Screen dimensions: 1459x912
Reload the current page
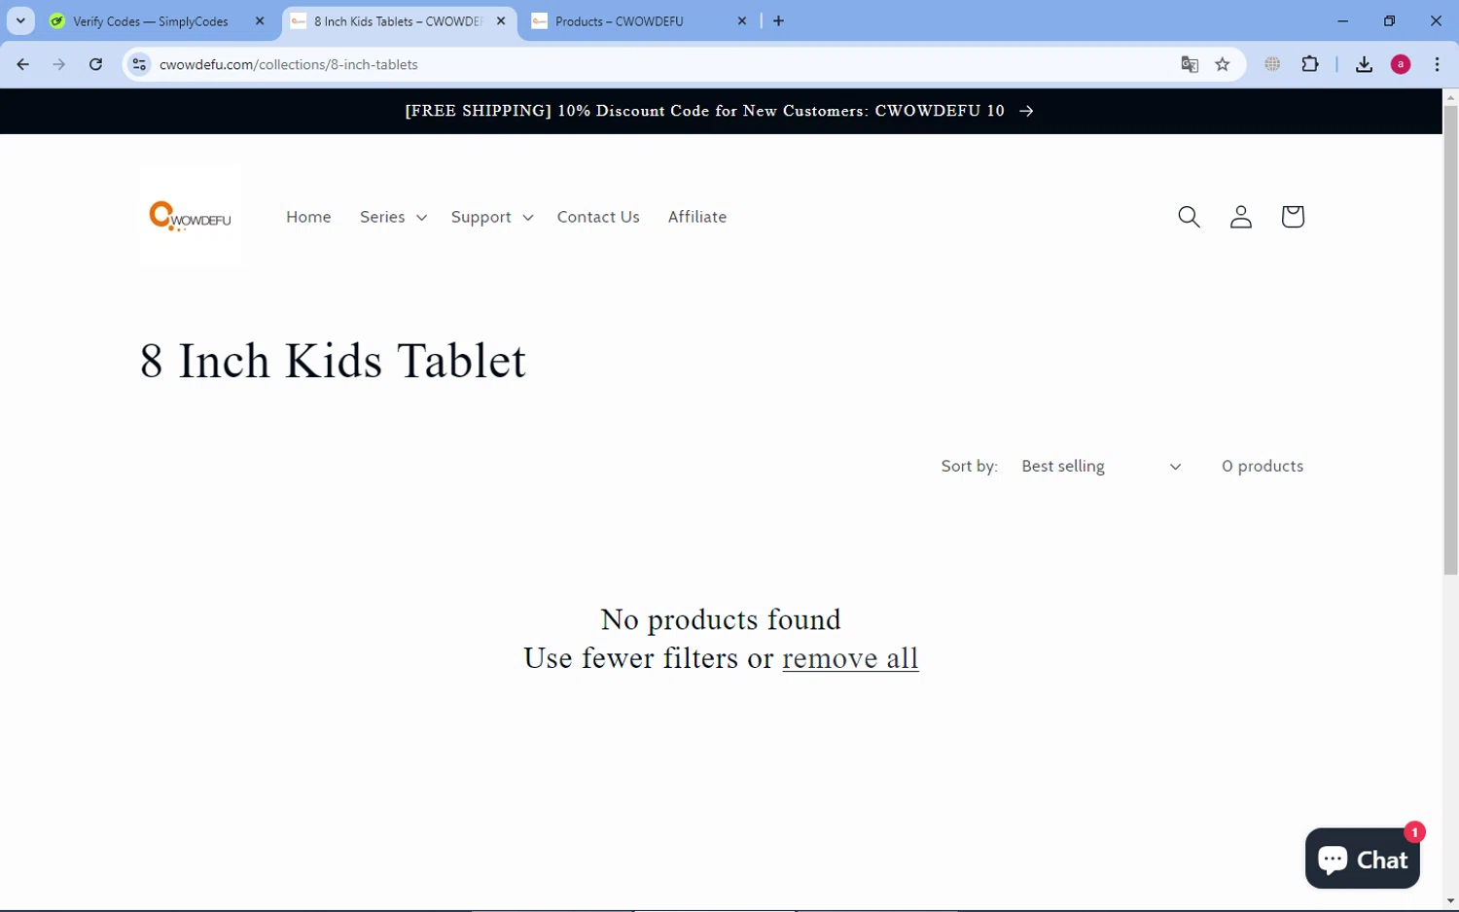pyautogui.click(x=95, y=64)
